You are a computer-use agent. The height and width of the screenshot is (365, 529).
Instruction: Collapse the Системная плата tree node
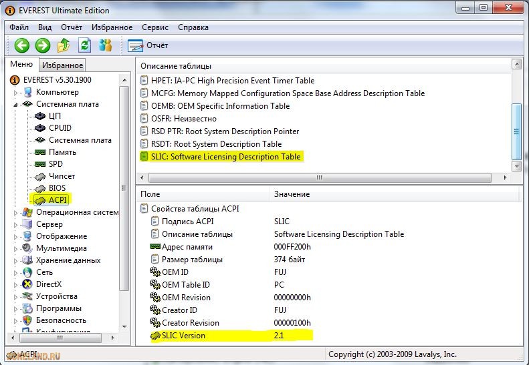coord(15,104)
